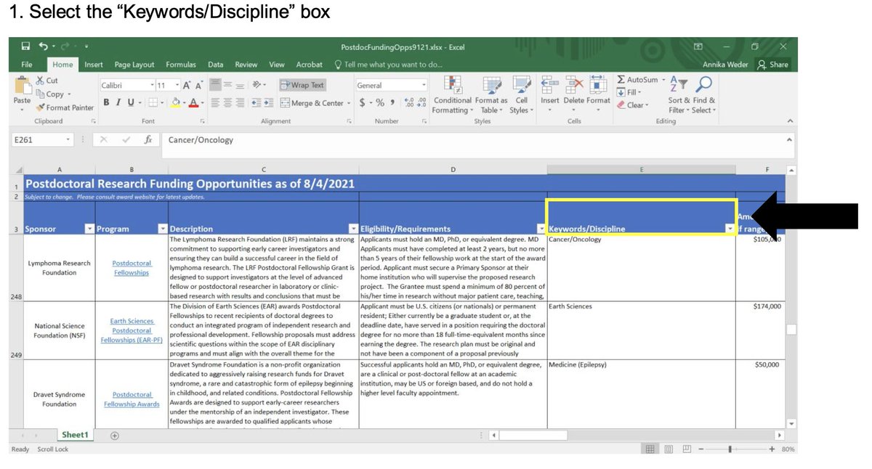Open the File menu tab
Viewport: 872px width, 469px height.
tap(26, 65)
